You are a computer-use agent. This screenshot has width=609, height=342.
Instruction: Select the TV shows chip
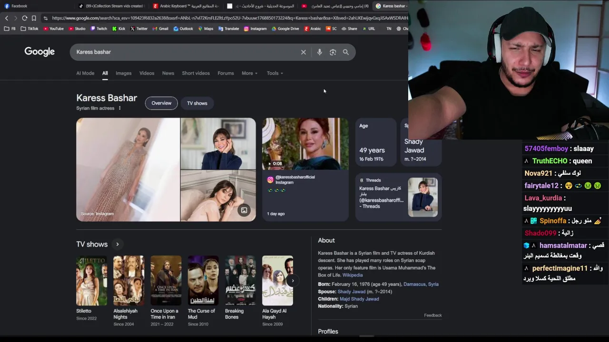[197, 103]
